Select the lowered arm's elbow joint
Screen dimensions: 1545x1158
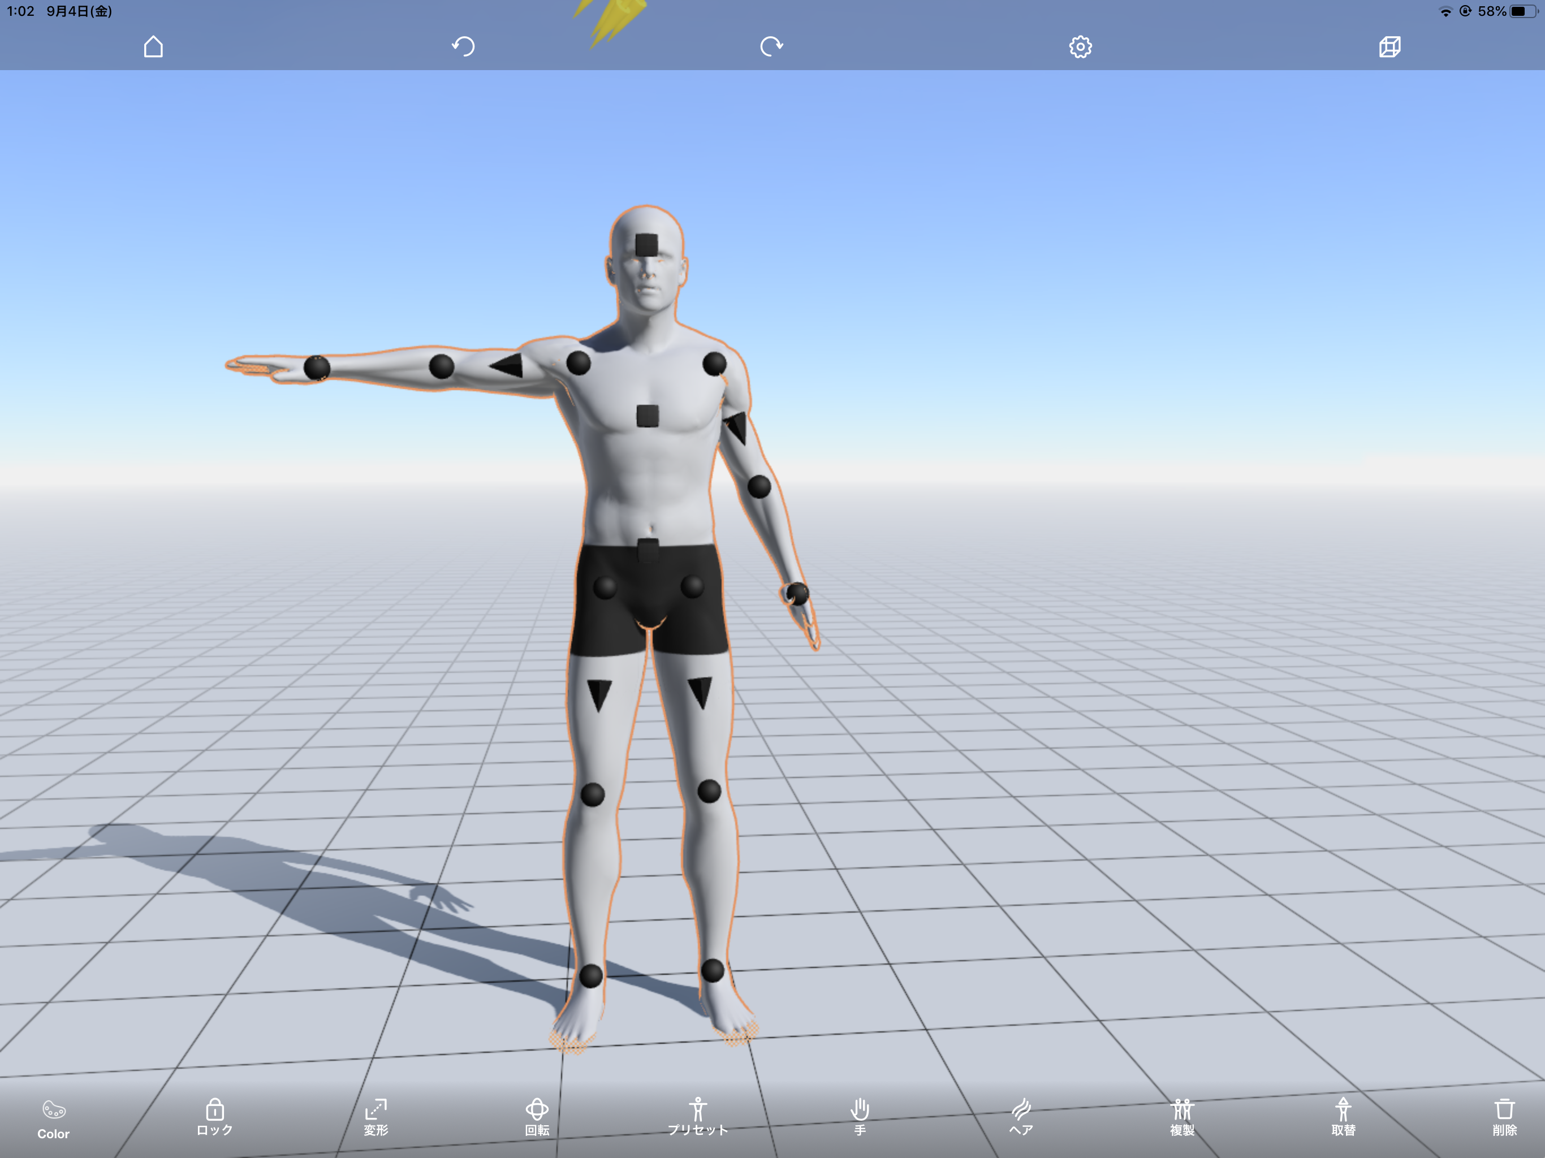[x=759, y=487]
